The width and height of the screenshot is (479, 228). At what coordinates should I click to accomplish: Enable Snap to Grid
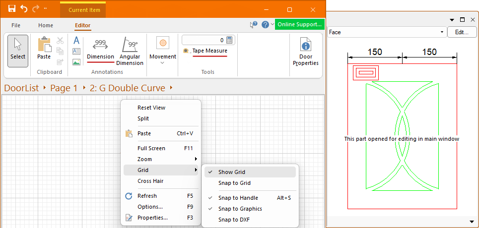pyautogui.click(x=234, y=183)
